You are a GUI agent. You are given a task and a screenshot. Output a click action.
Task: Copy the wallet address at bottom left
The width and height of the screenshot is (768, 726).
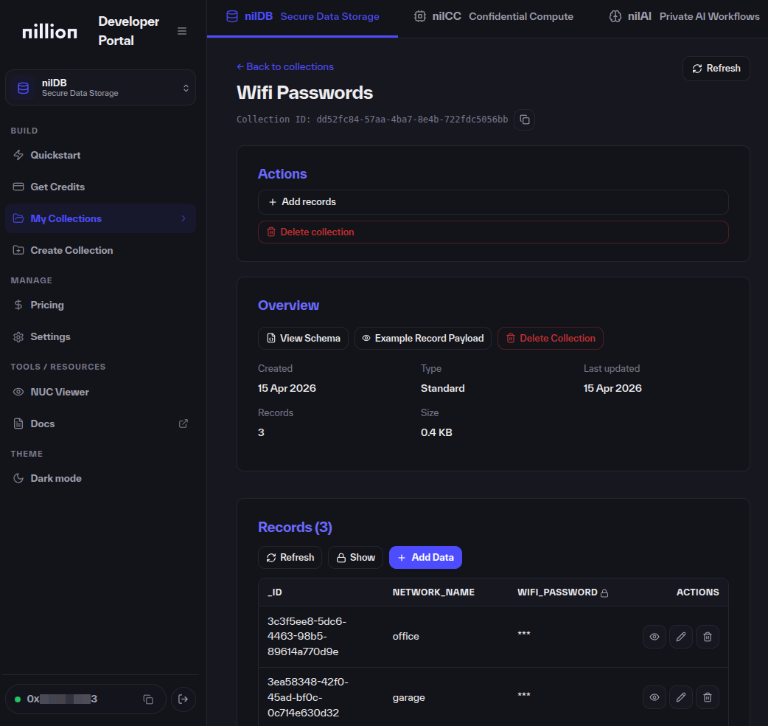[x=148, y=699]
